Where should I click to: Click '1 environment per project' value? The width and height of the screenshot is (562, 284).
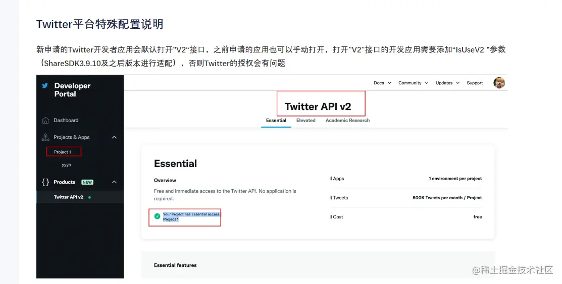pos(455,179)
